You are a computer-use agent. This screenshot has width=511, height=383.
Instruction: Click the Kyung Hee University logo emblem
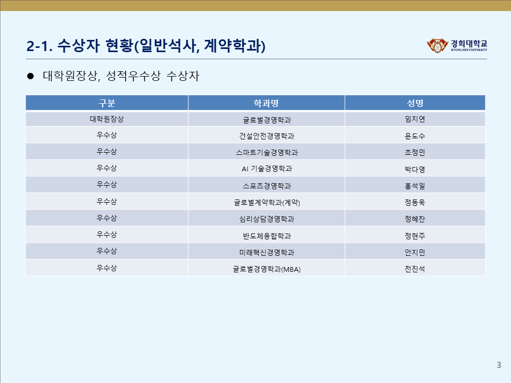(x=438, y=46)
